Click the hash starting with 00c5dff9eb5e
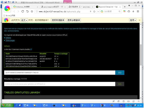144x108 pixels. [21, 56]
